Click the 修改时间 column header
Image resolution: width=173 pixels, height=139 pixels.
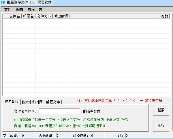61,16
